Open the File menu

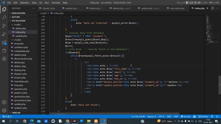coord(9,3)
